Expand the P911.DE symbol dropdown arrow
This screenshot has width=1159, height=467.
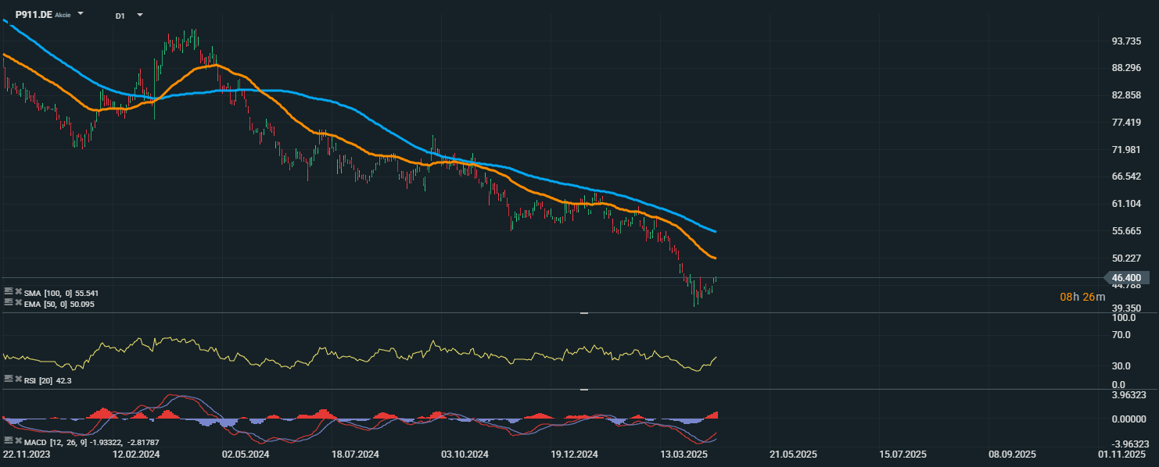(81, 15)
